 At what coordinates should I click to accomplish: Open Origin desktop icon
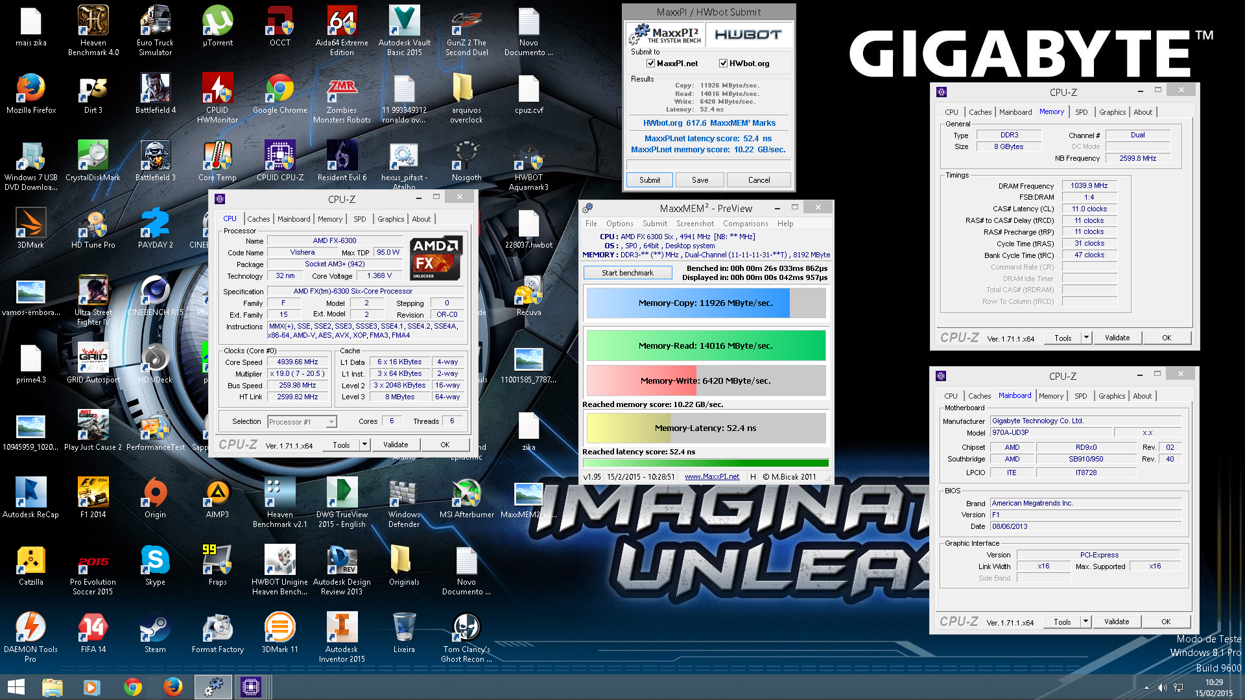click(x=155, y=498)
